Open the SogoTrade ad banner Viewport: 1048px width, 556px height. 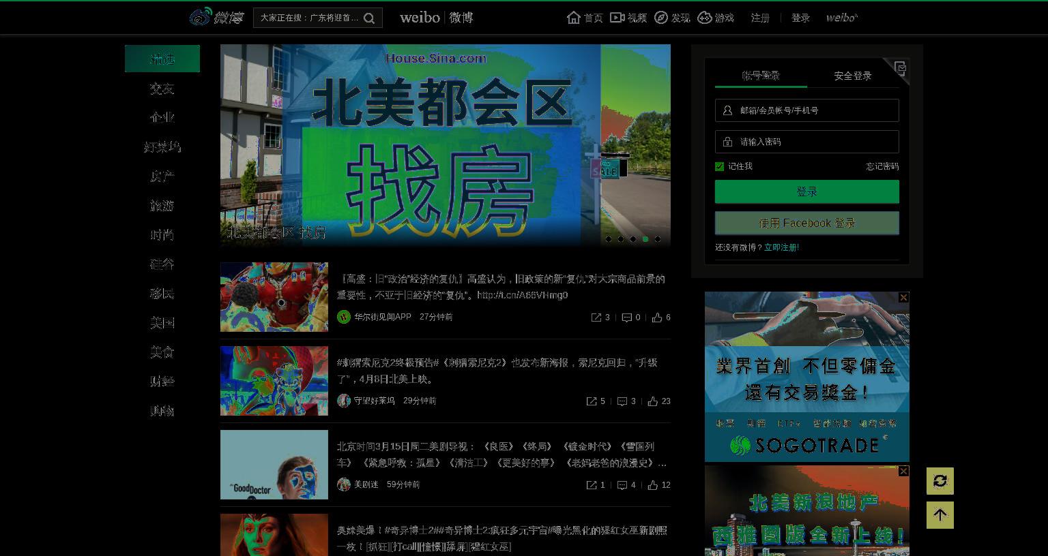click(807, 377)
